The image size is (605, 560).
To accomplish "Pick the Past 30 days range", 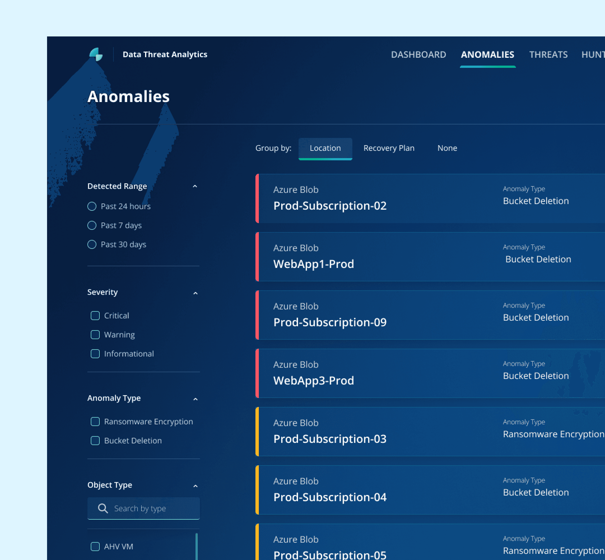I will point(92,245).
